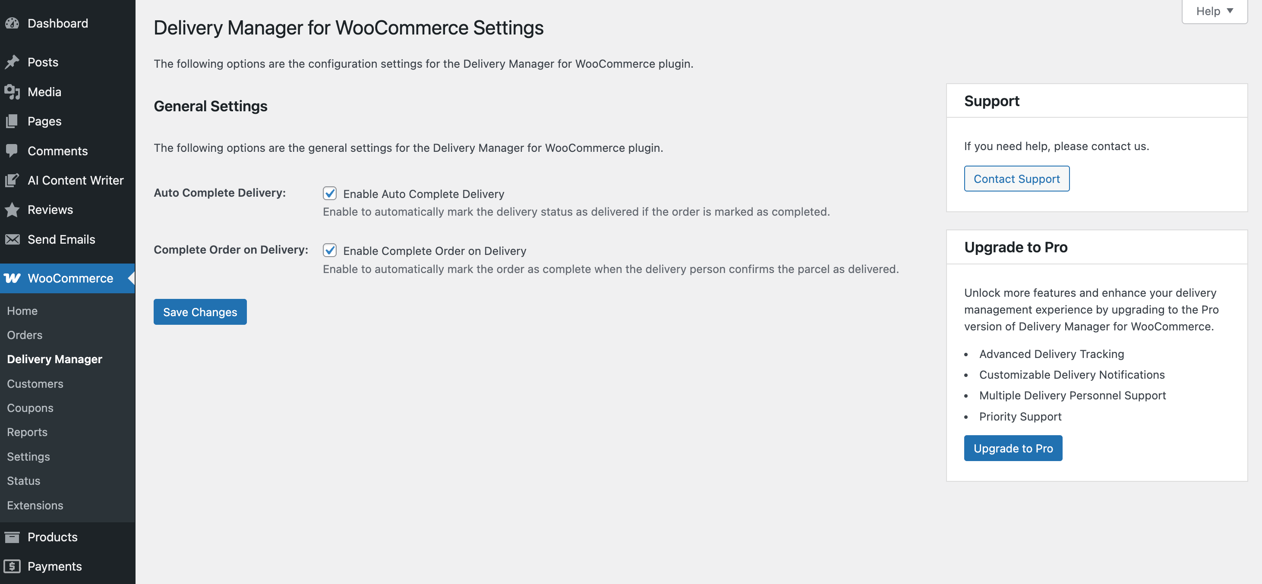Go to WooCommerce Settings menu entry

(28, 456)
